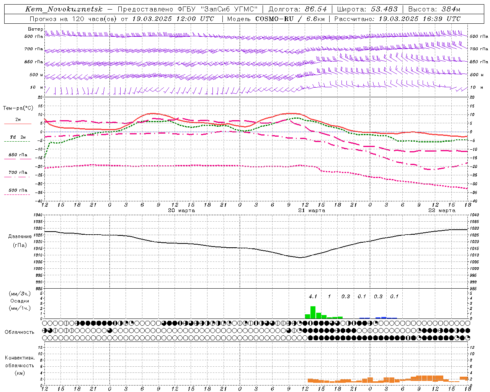Click the 'Рассчитано: 19.03.2025 16:39 UTC' timestamp
Image resolution: width=490 pixels, height=392 pixels.
(397, 19)
